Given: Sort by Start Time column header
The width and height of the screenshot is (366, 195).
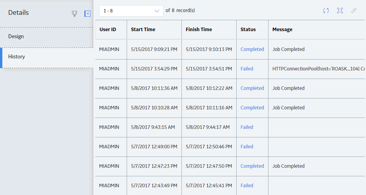Looking at the screenshot, I should 143,30.
